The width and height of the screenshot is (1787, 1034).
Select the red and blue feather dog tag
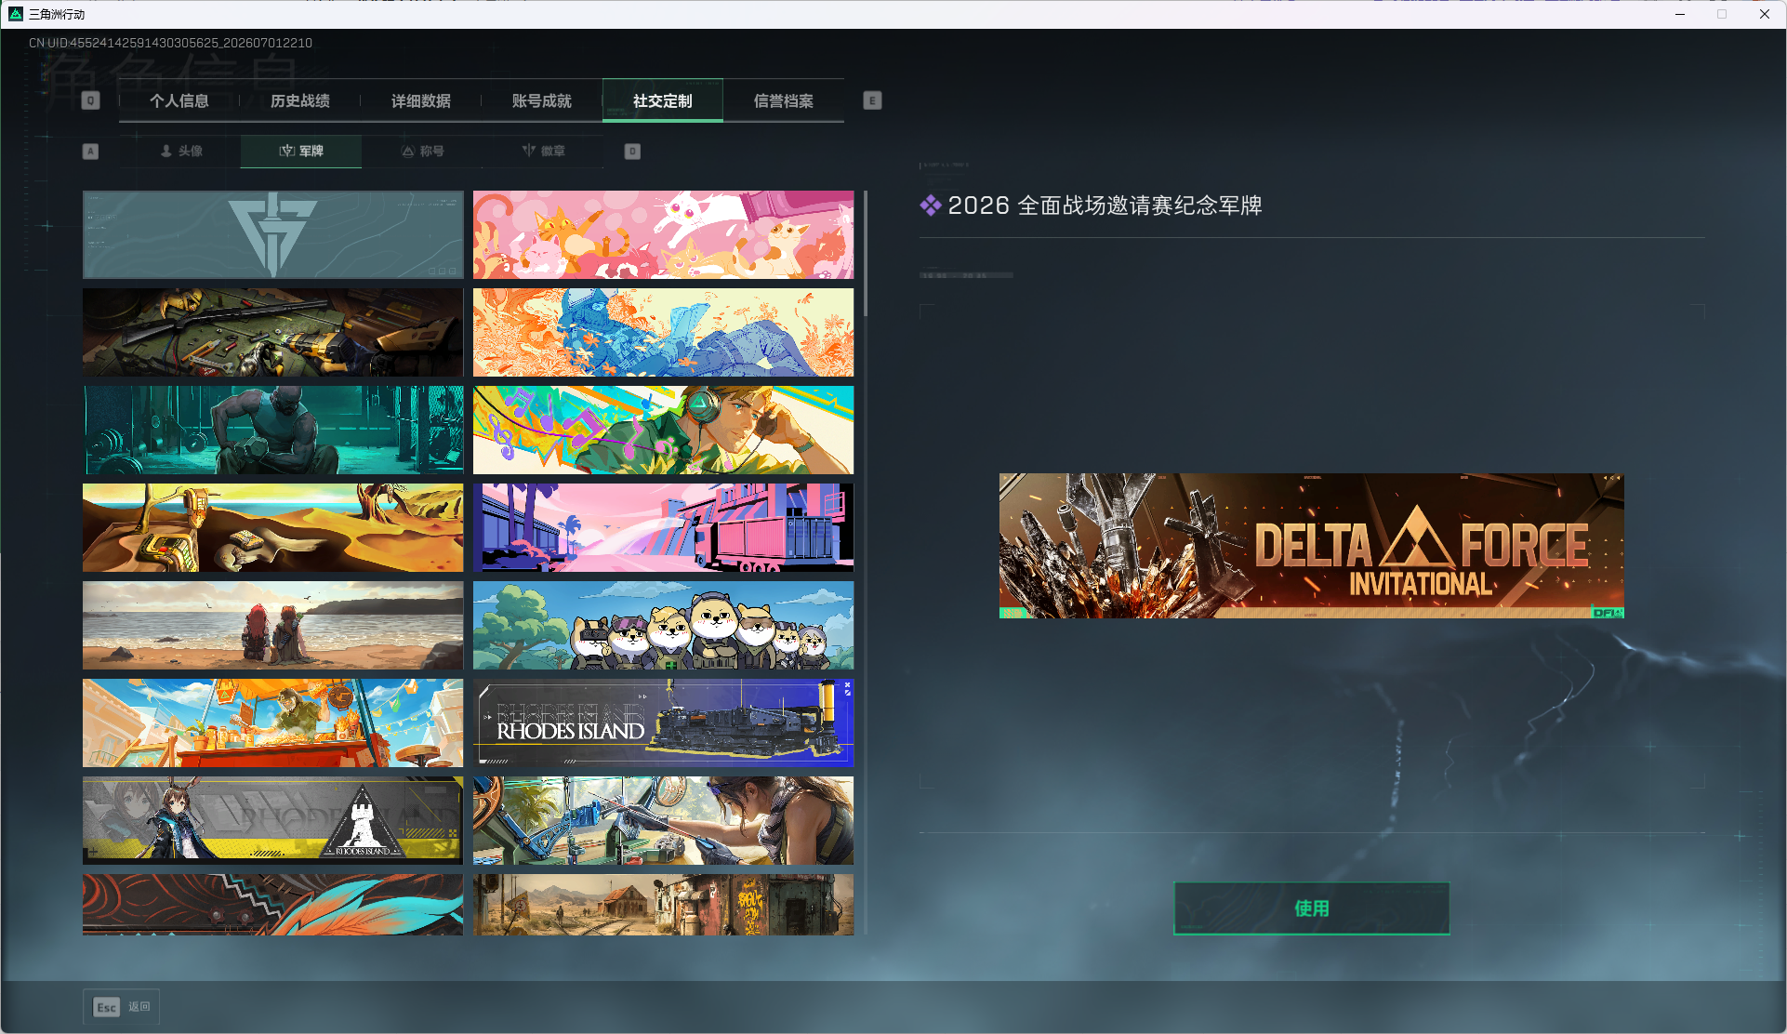tap(272, 904)
